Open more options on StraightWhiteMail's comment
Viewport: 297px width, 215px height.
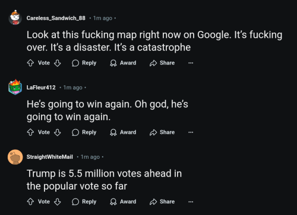(x=191, y=202)
